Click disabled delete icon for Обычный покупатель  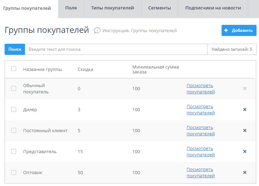click(x=245, y=88)
